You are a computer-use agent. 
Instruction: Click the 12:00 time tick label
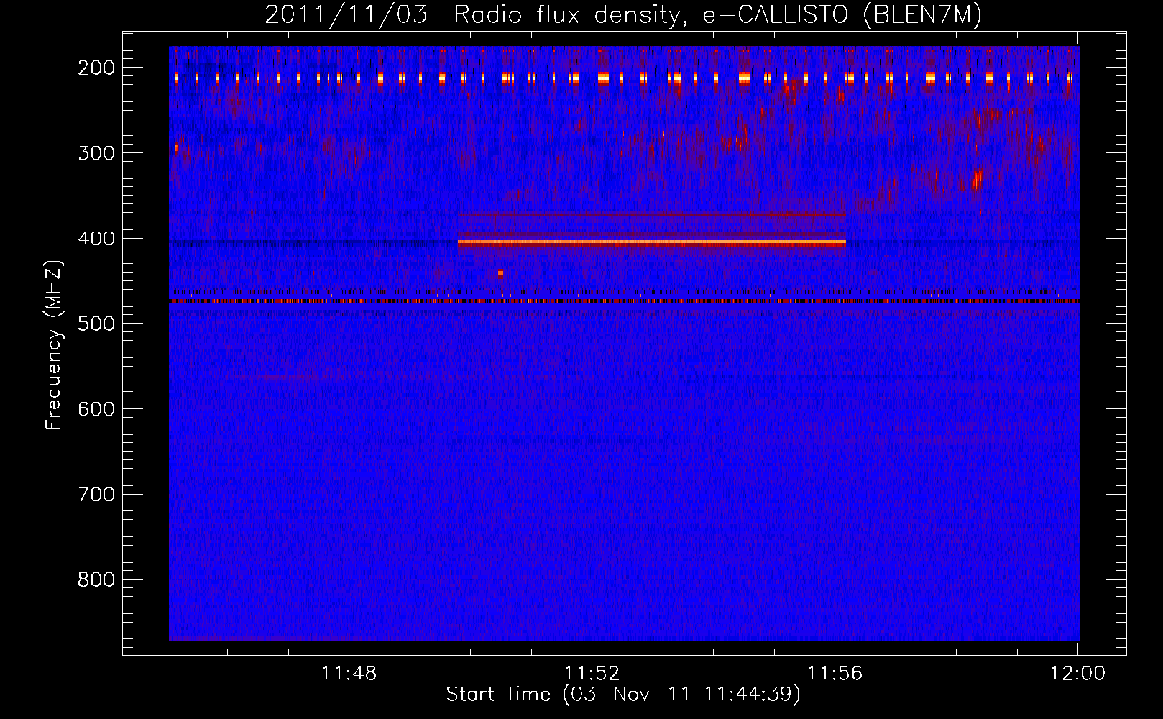pyautogui.click(x=1077, y=674)
